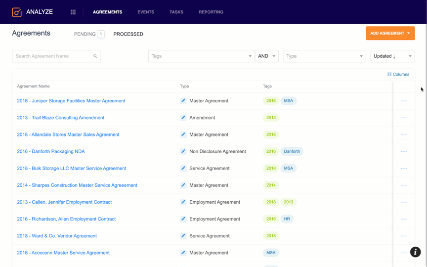Click the Danforth tag chip

coord(292,151)
